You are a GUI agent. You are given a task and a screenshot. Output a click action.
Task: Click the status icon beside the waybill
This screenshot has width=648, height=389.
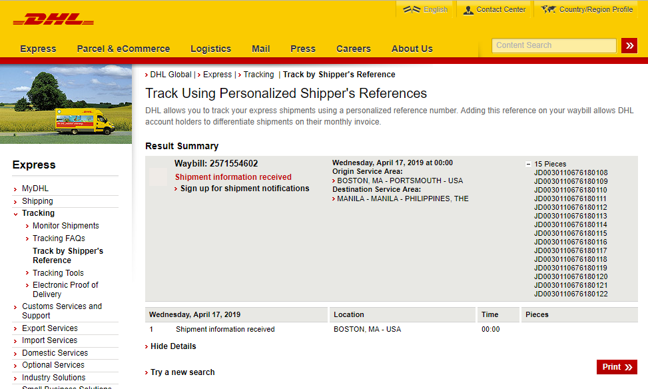[x=159, y=177]
